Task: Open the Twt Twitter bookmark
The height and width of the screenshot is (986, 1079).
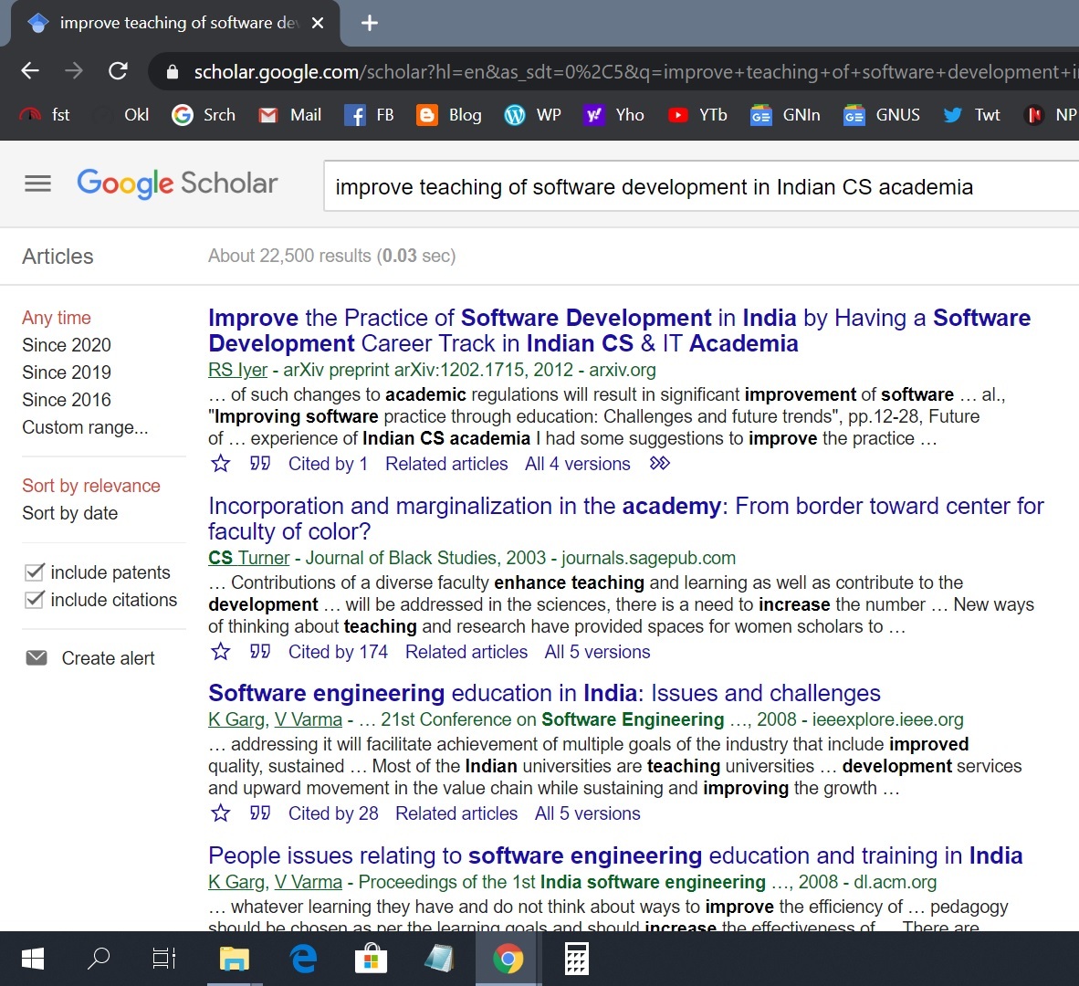Action: click(x=972, y=115)
